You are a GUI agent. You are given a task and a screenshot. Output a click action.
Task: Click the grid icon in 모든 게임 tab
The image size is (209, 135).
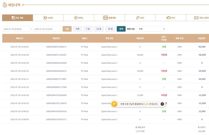point(13,18)
